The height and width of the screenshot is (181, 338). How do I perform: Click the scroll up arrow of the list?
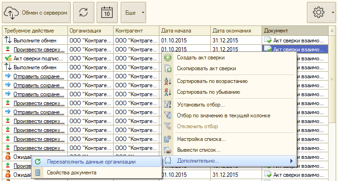(332, 31)
